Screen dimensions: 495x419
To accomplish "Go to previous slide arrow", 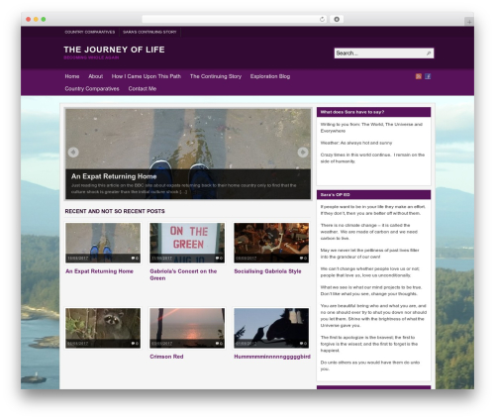I will (x=73, y=153).
